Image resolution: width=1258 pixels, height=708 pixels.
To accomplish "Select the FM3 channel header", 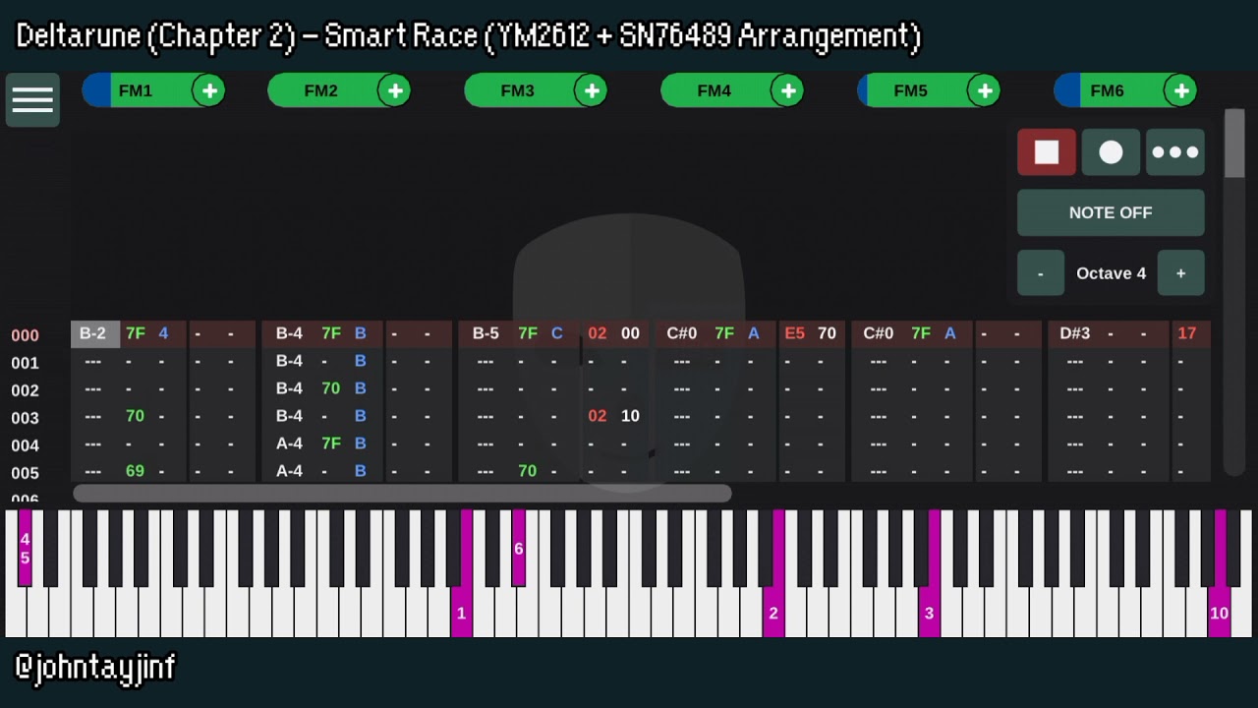I will 519,90.
